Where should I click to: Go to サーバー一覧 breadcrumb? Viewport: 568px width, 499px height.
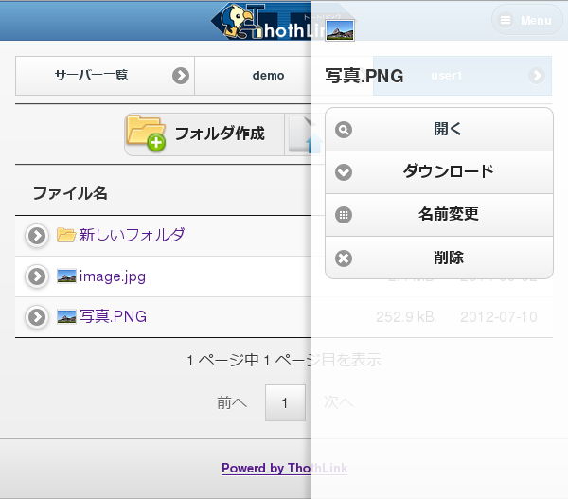tap(105, 76)
